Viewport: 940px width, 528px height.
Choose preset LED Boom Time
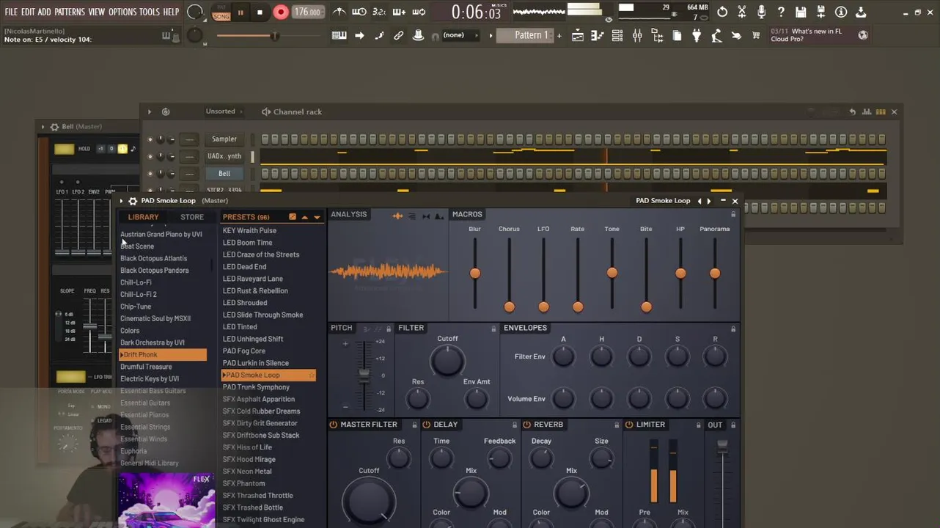[x=247, y=243]
